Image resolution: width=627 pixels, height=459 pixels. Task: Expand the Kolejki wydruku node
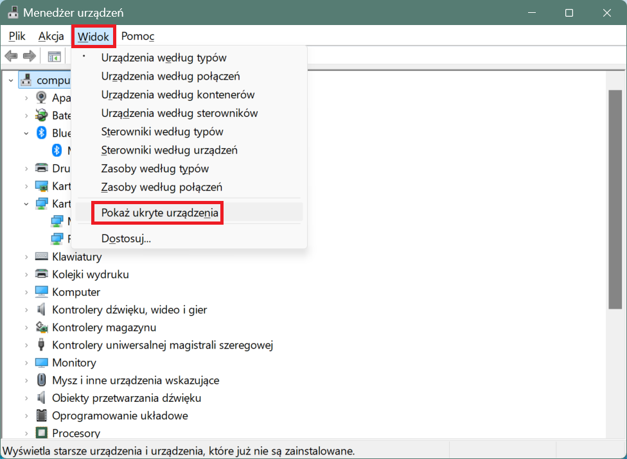(x=26, y=275)
